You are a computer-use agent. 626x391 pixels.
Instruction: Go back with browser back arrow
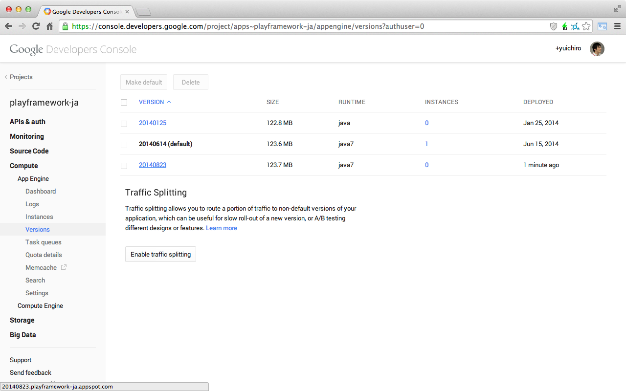coord(8,26)
